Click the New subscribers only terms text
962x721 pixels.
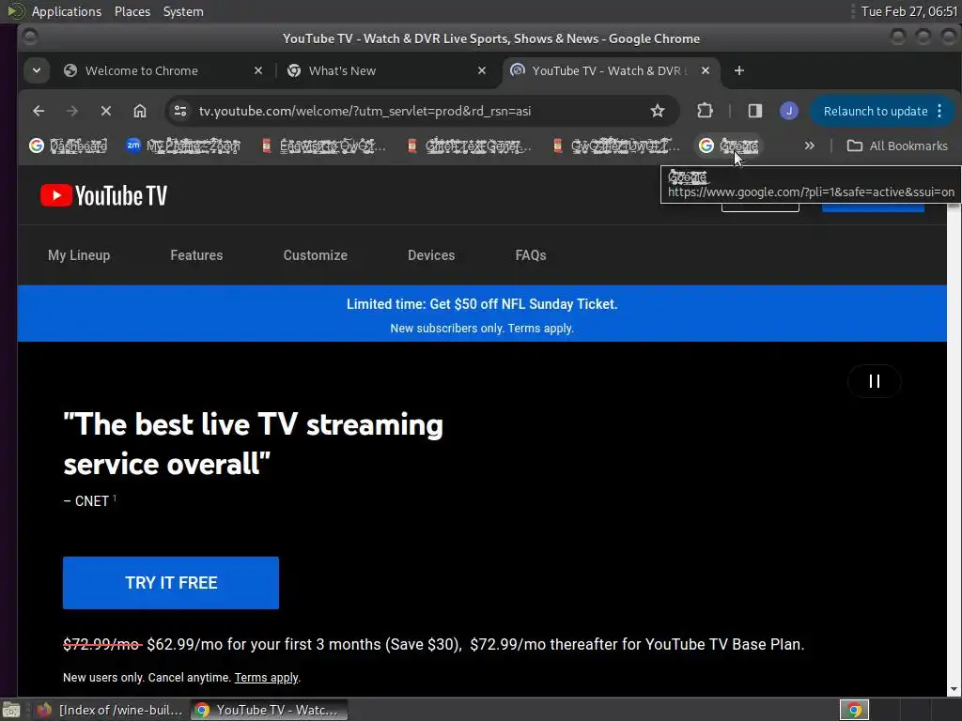pos(482,329)
